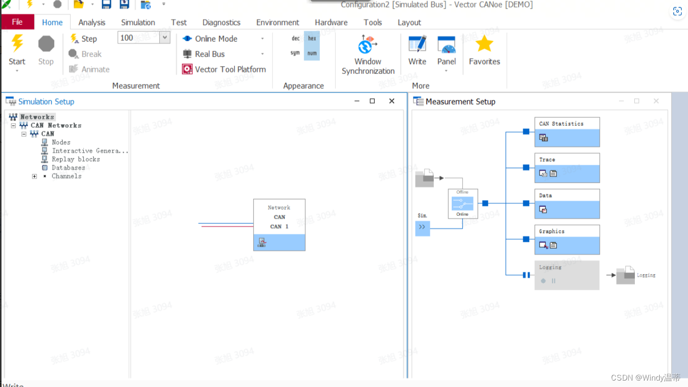Click the Panel gauge icon

click(446, 45)
